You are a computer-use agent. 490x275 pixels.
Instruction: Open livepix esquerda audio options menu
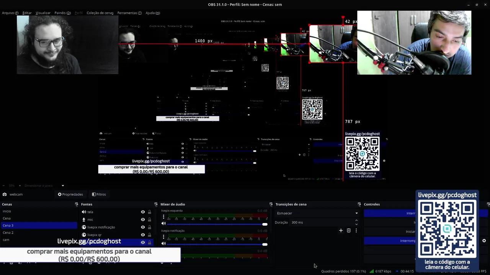pyautogui.click(x=163, y=217)
